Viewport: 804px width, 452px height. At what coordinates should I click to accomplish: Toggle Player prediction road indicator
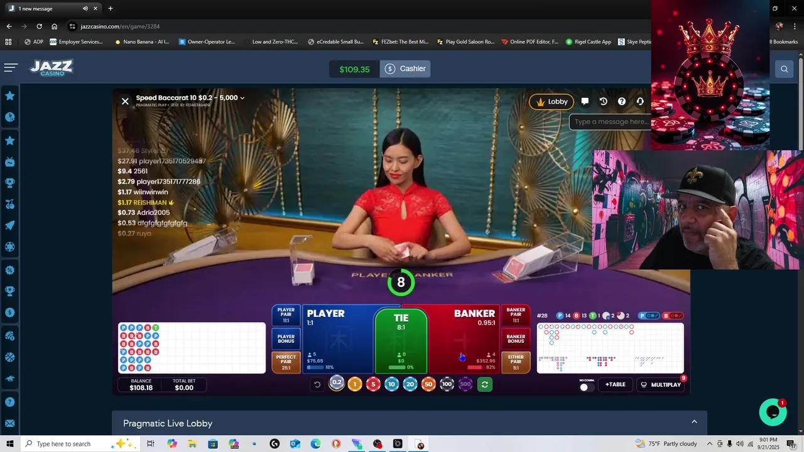pyautogui.click(x=649, y=316)
